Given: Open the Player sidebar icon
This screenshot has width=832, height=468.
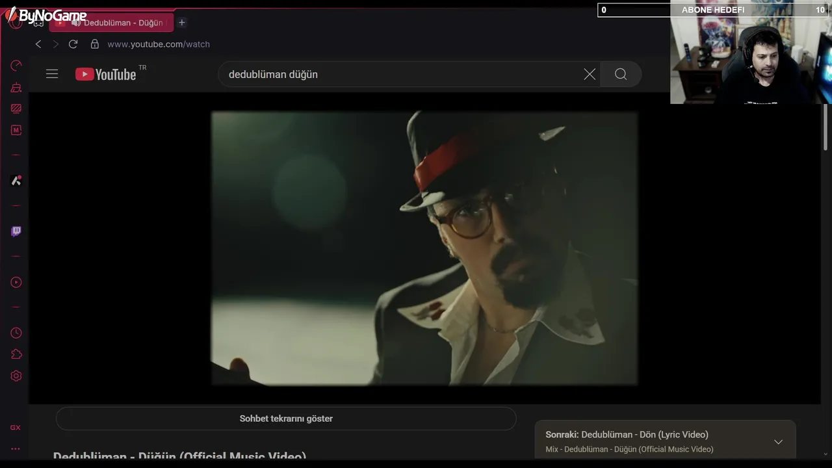Looking at the screenshot, I should click(x=16, y=282).
